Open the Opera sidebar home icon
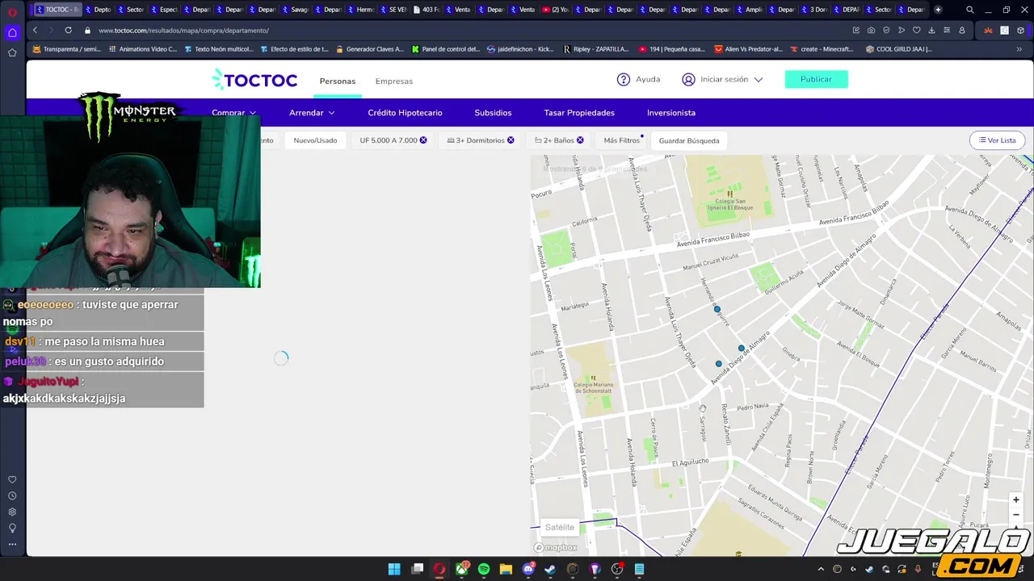 (x=12, y=32)
